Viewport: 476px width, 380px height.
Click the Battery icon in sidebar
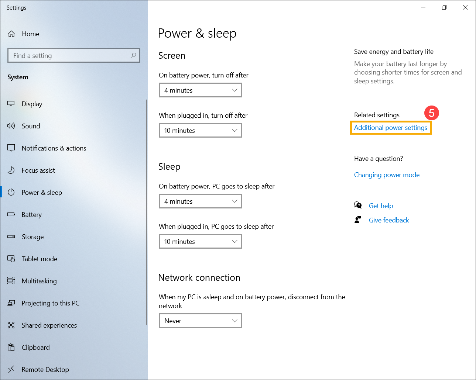[x=11, y=214]
